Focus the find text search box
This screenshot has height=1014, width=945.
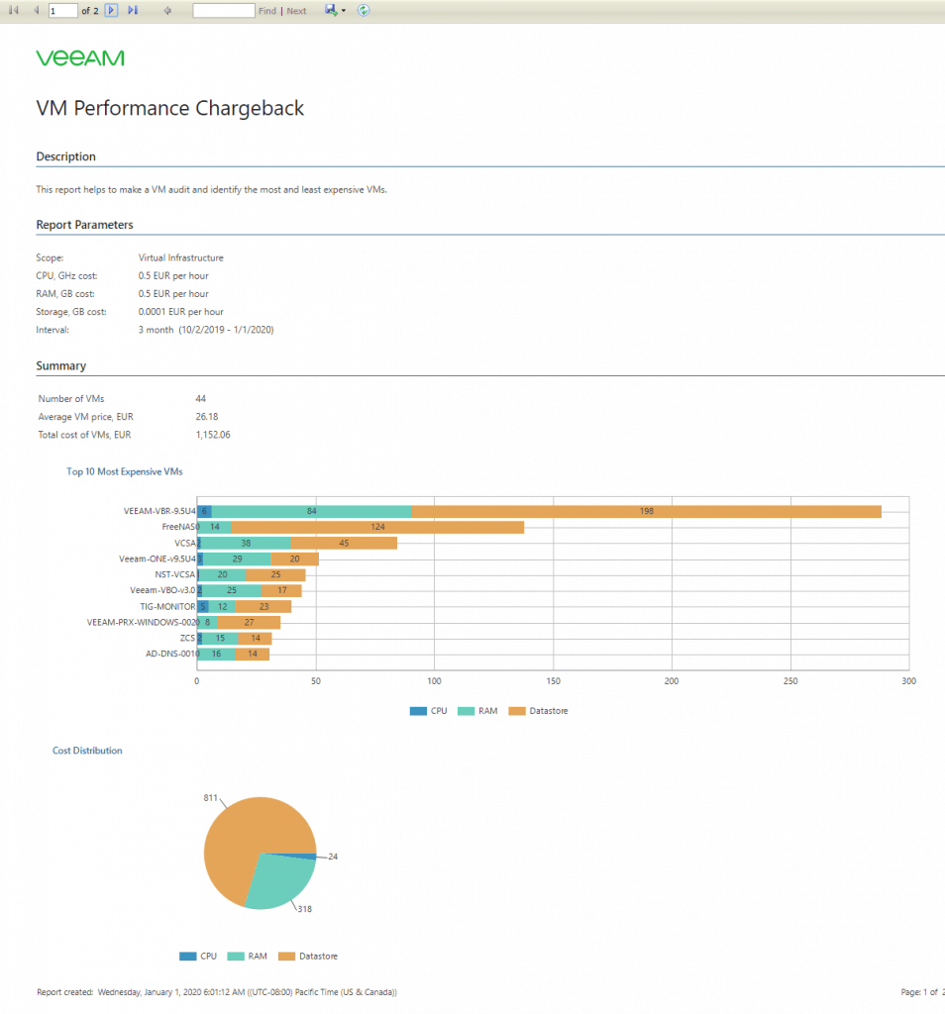(x=224, y=10)
